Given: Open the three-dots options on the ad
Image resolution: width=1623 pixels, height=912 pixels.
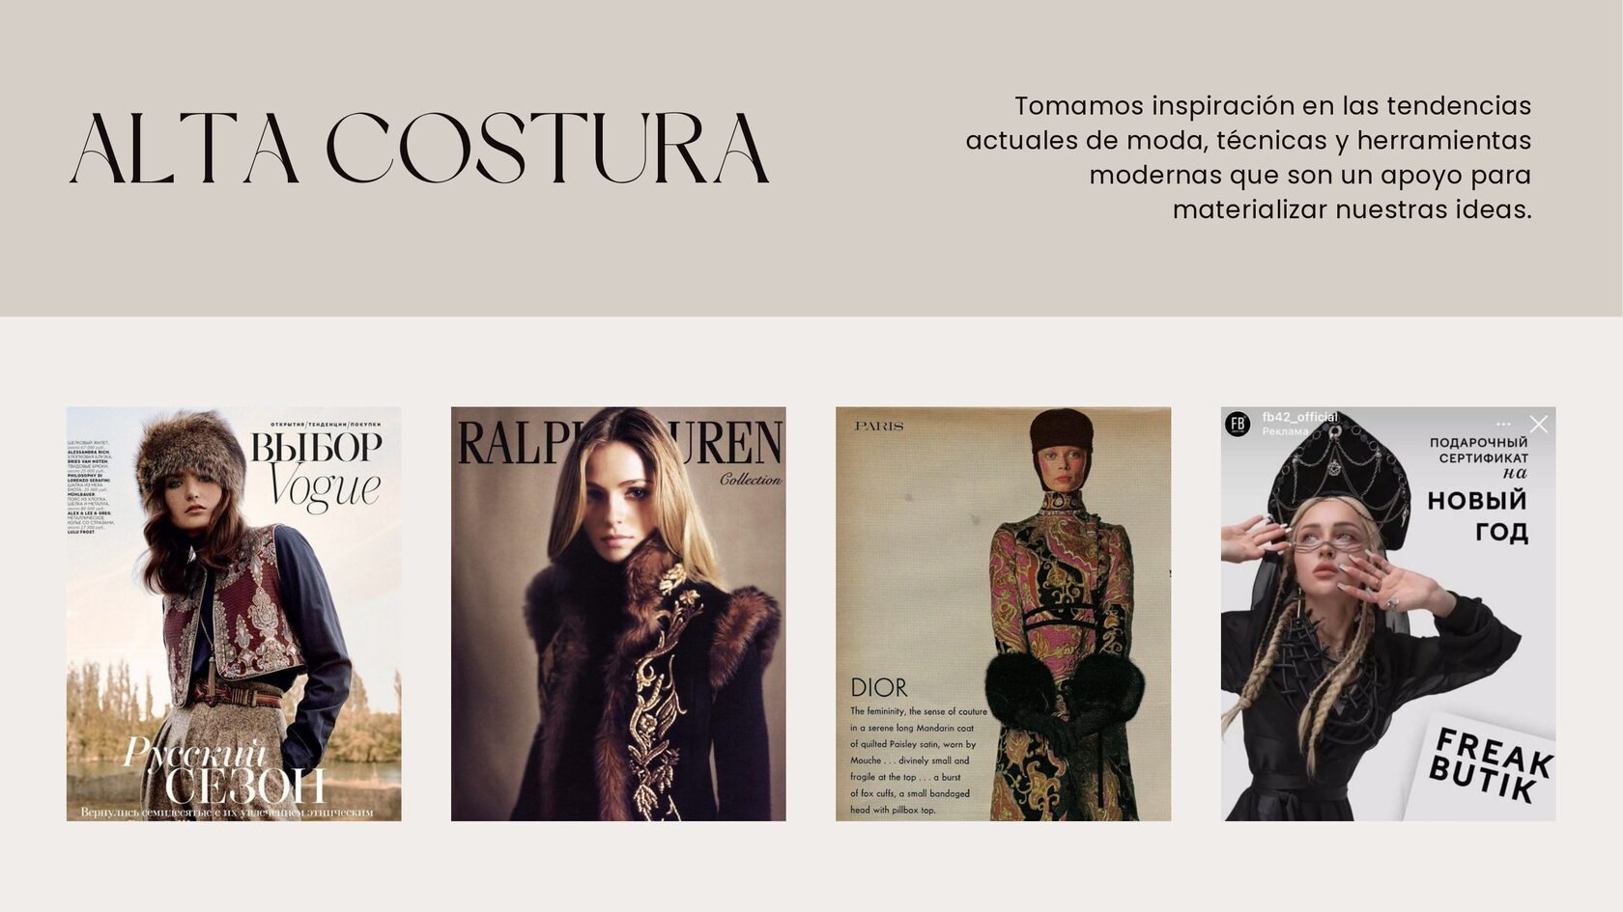Looking at the screenshot, I should coord(1503,425).
